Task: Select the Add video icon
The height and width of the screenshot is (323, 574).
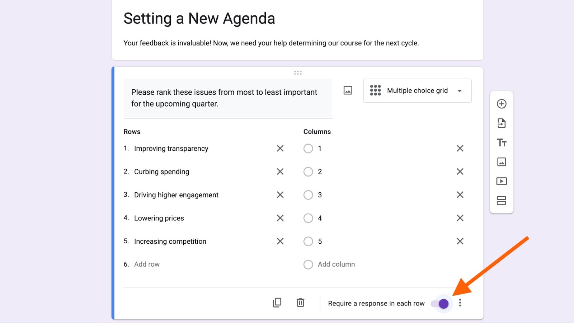Action: pyautogui.click(x=502, y=181)
